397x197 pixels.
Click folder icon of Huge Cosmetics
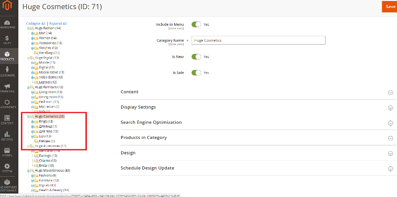32,117
